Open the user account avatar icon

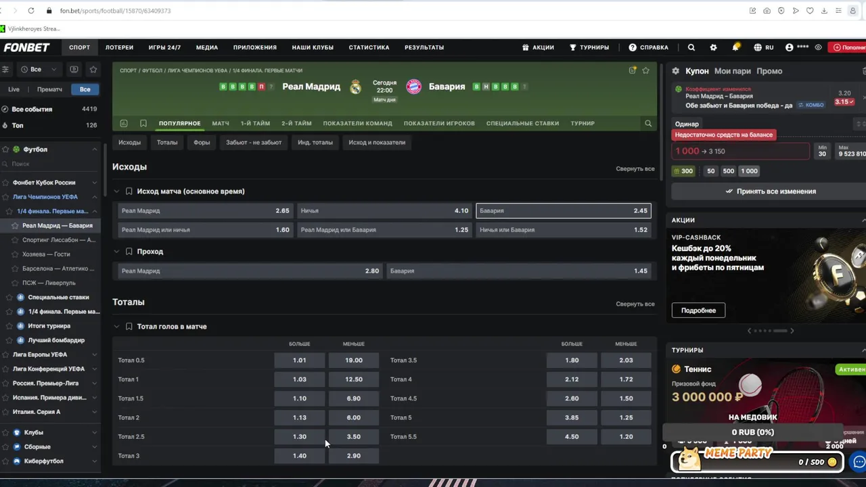(789, 47)
